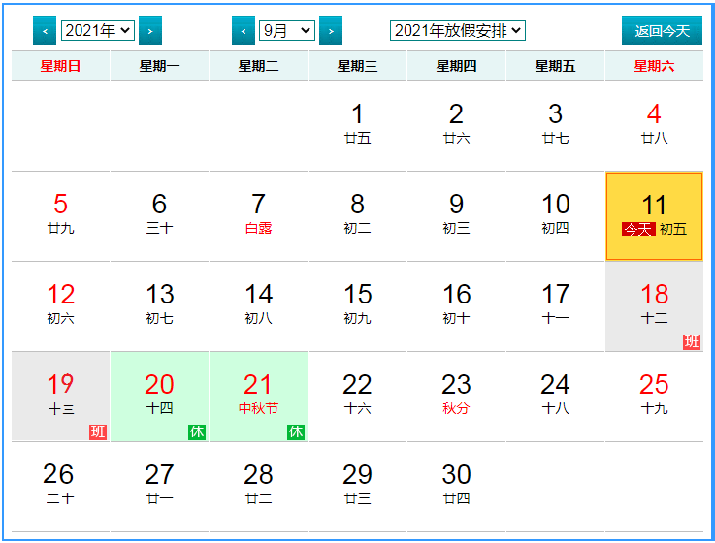Click the 休 badge on date 20

196,431
